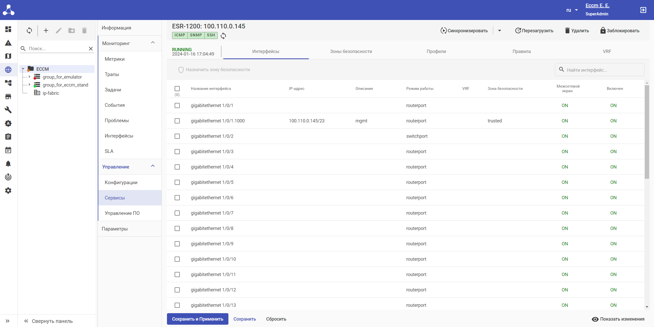Check the gigabitethernet 1/0/1.1000 row checkbox
This screenshot has height=327, width=654.
point(177,121)
